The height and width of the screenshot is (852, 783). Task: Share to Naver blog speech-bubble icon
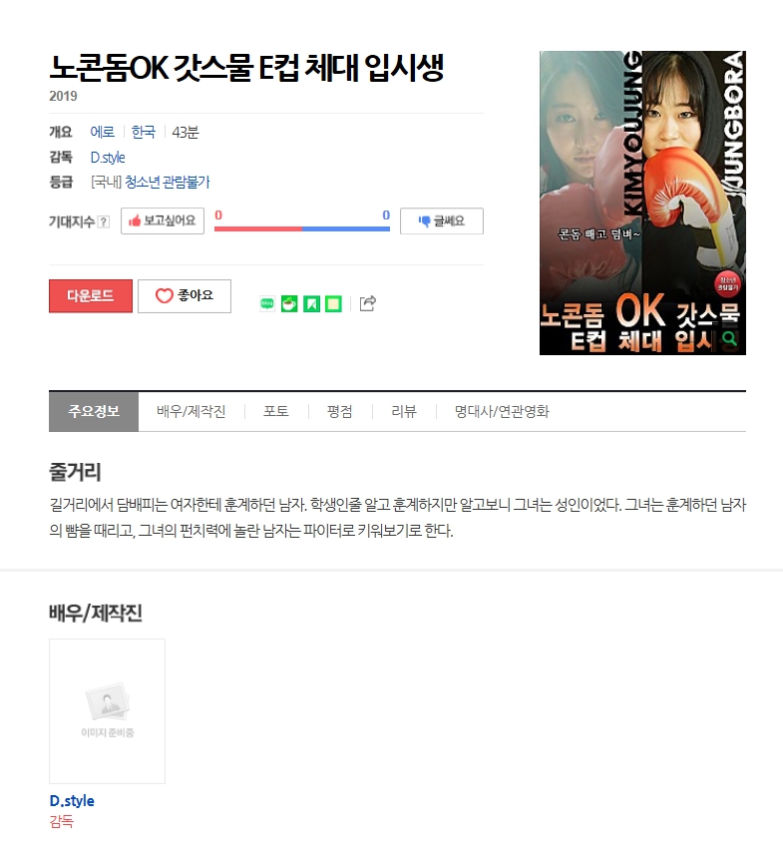tap(266, 303)
